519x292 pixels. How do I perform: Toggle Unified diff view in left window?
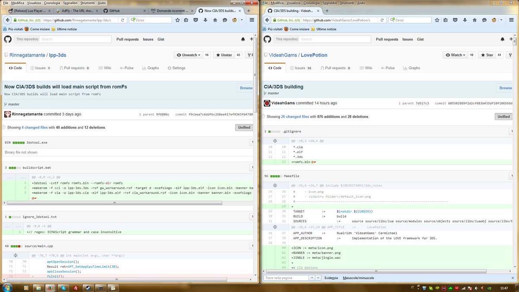244,127
